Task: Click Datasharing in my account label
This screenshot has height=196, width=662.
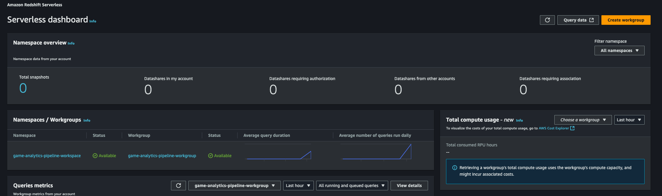Action: (169, 79)
